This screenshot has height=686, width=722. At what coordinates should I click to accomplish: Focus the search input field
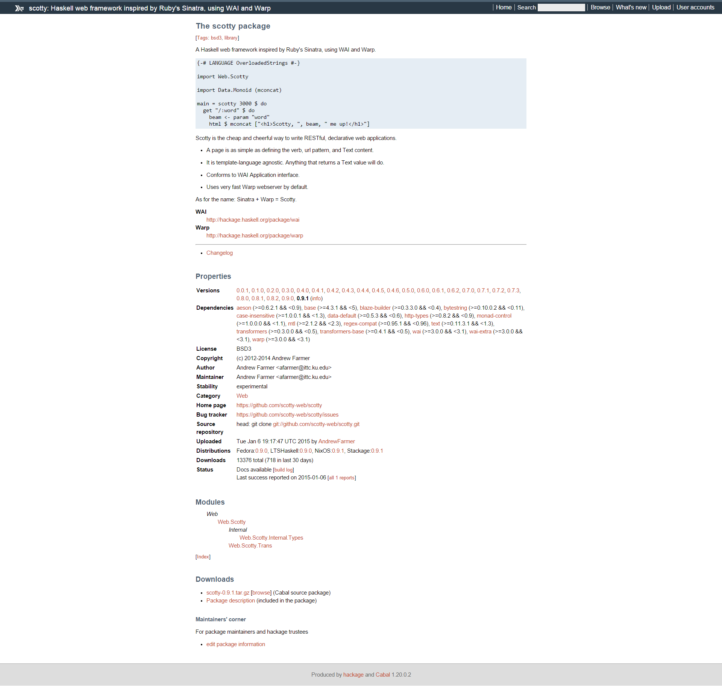561,8
